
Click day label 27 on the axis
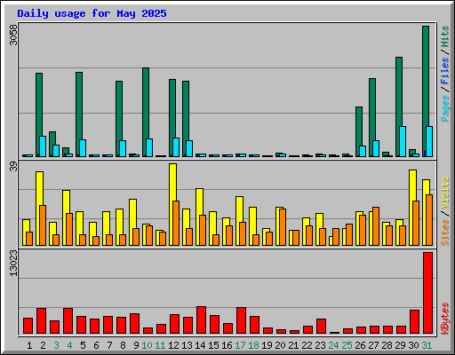coord(373,345)
